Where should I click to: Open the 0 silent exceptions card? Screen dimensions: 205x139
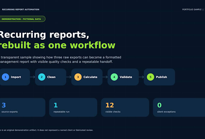pyautogui.click(x=179, y=107)
